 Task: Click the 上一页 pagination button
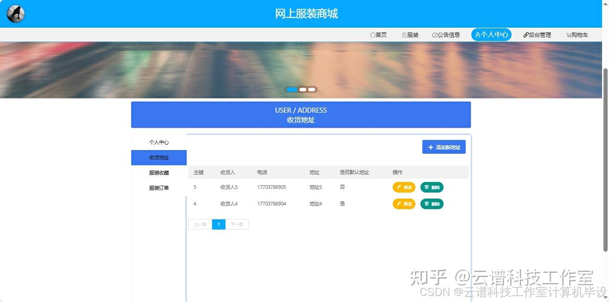pyautogui.click(x=200, y=224)
